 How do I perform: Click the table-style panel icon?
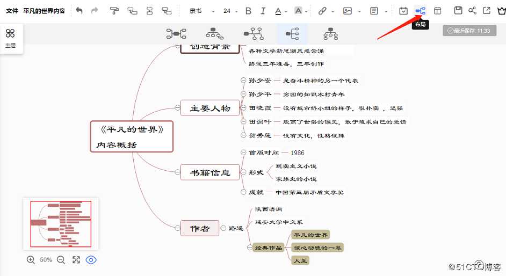click(x=437, y=11)
